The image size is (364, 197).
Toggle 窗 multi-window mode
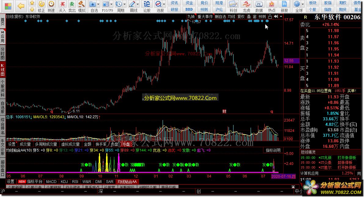[255, 16]
